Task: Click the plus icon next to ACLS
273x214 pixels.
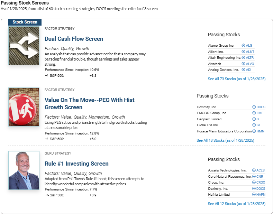Action: pos(254,170)
